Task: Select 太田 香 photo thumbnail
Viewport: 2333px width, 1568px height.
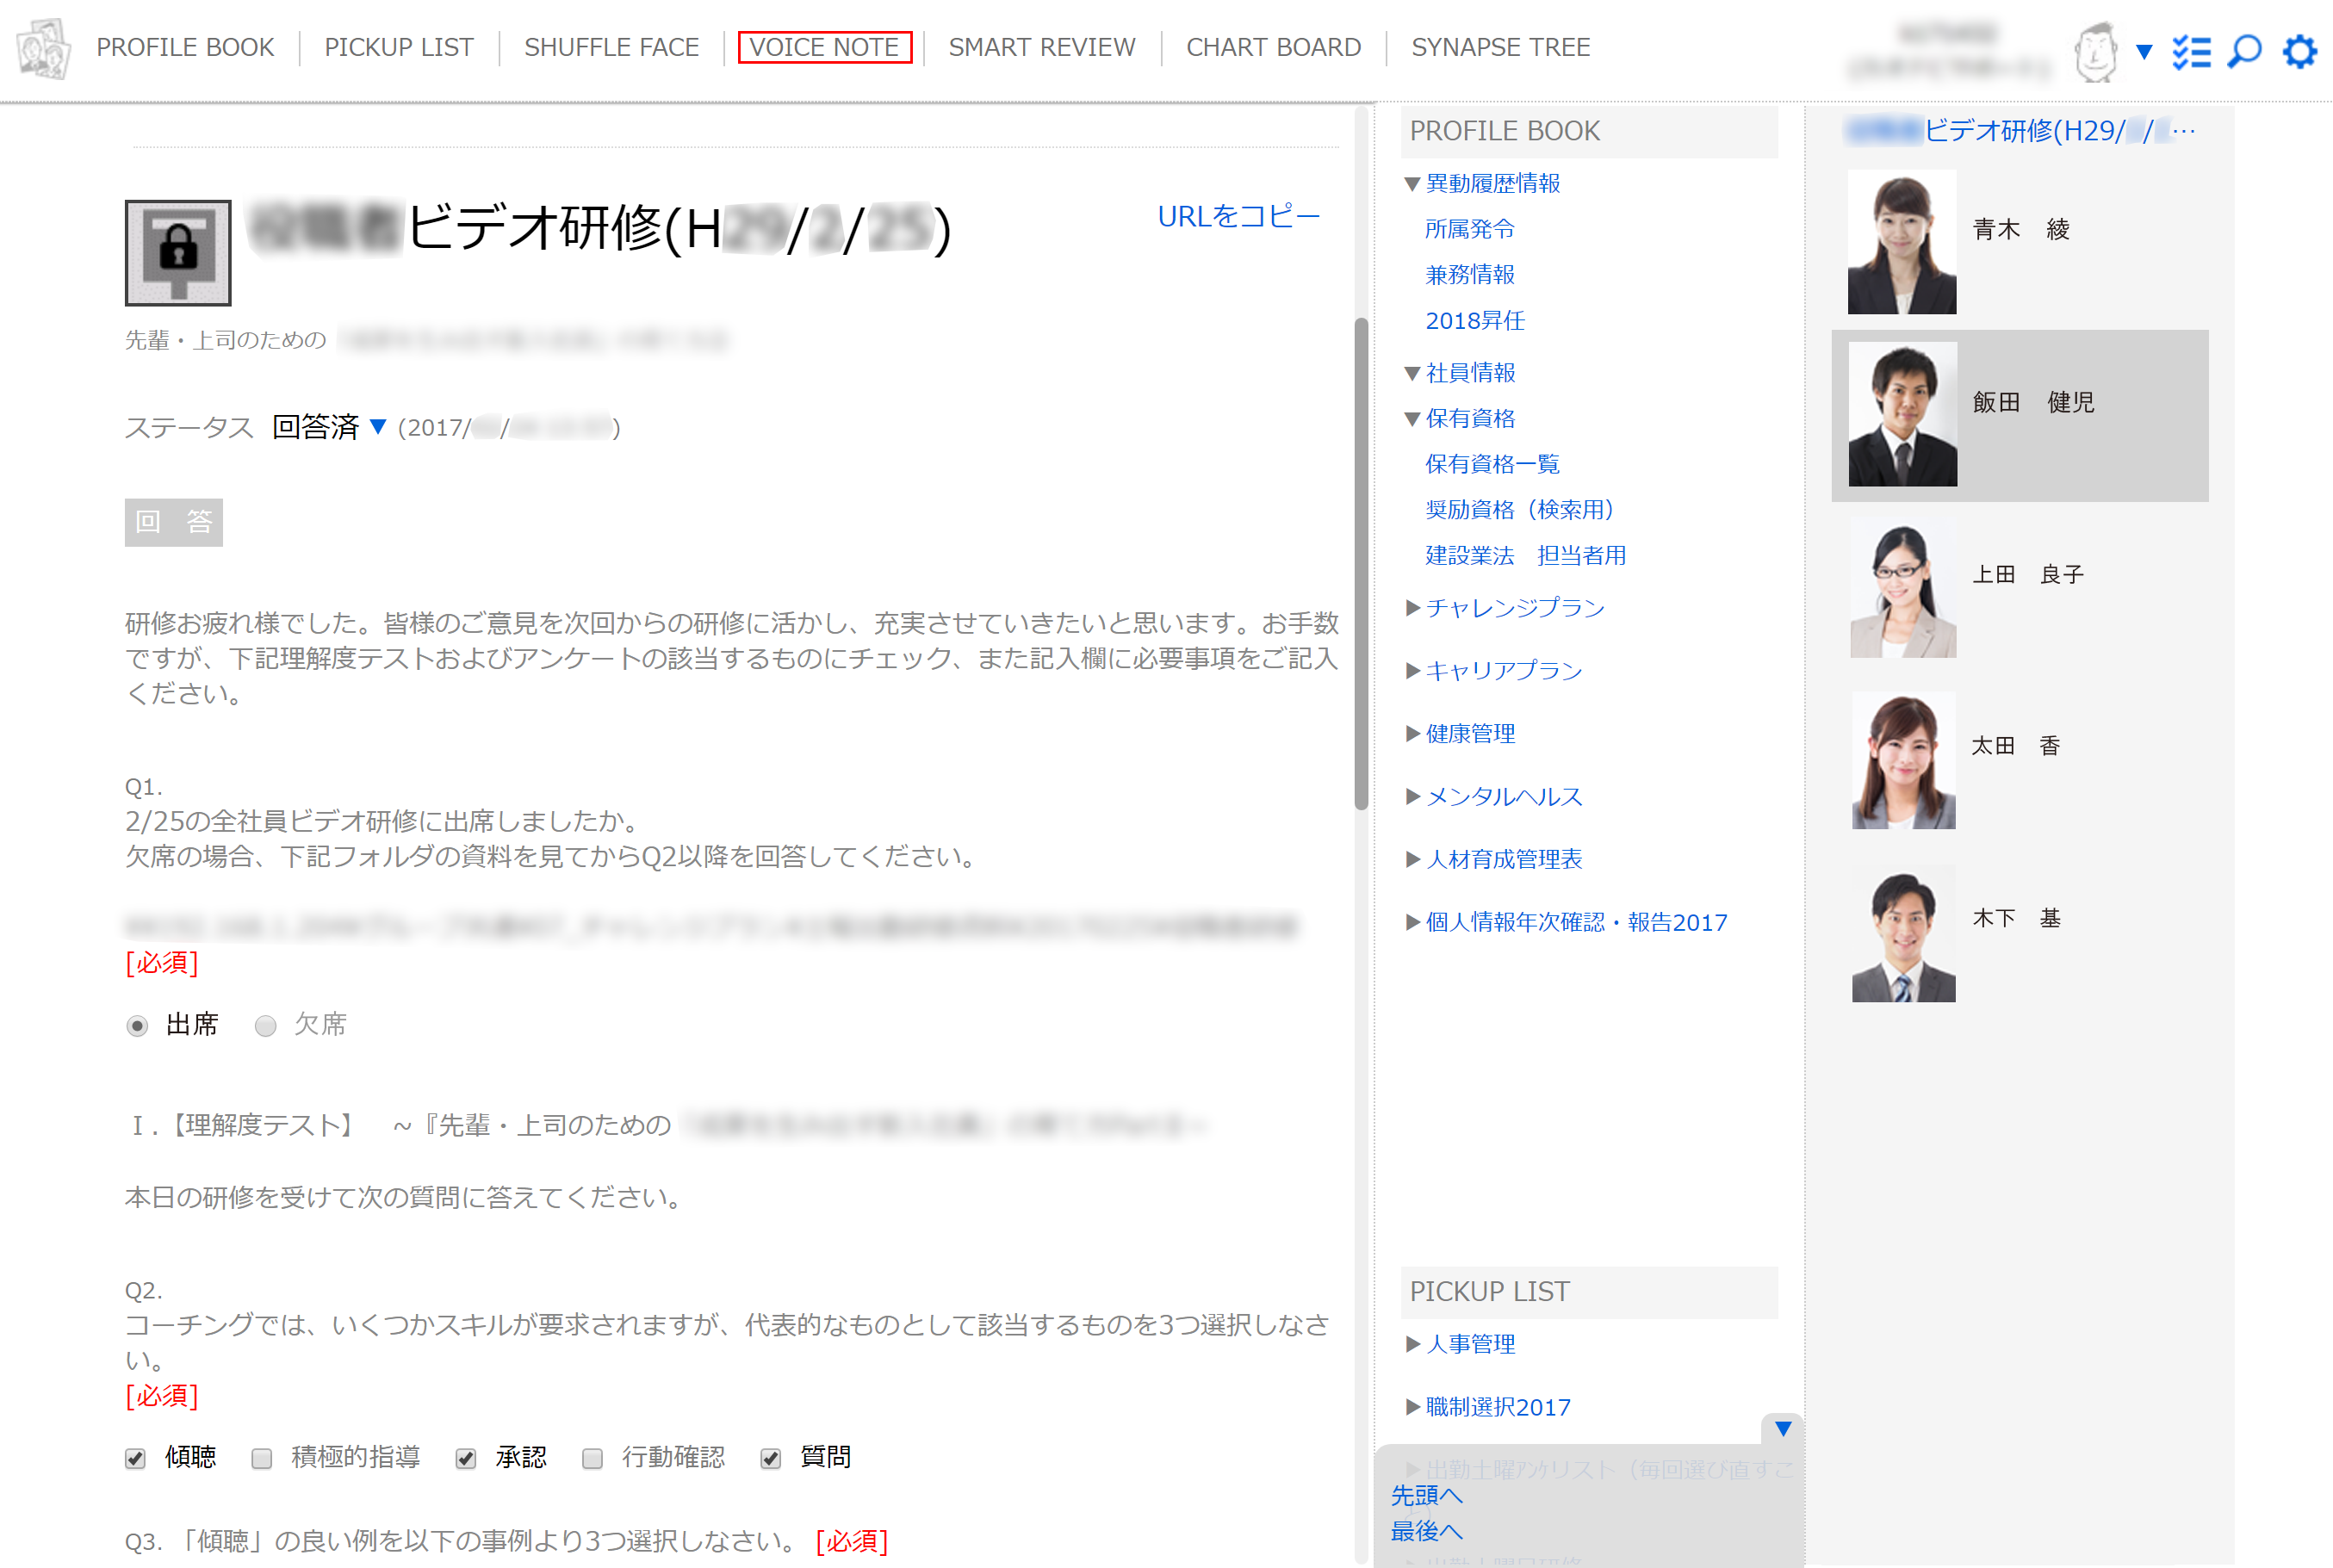Action: [1902, 759]
